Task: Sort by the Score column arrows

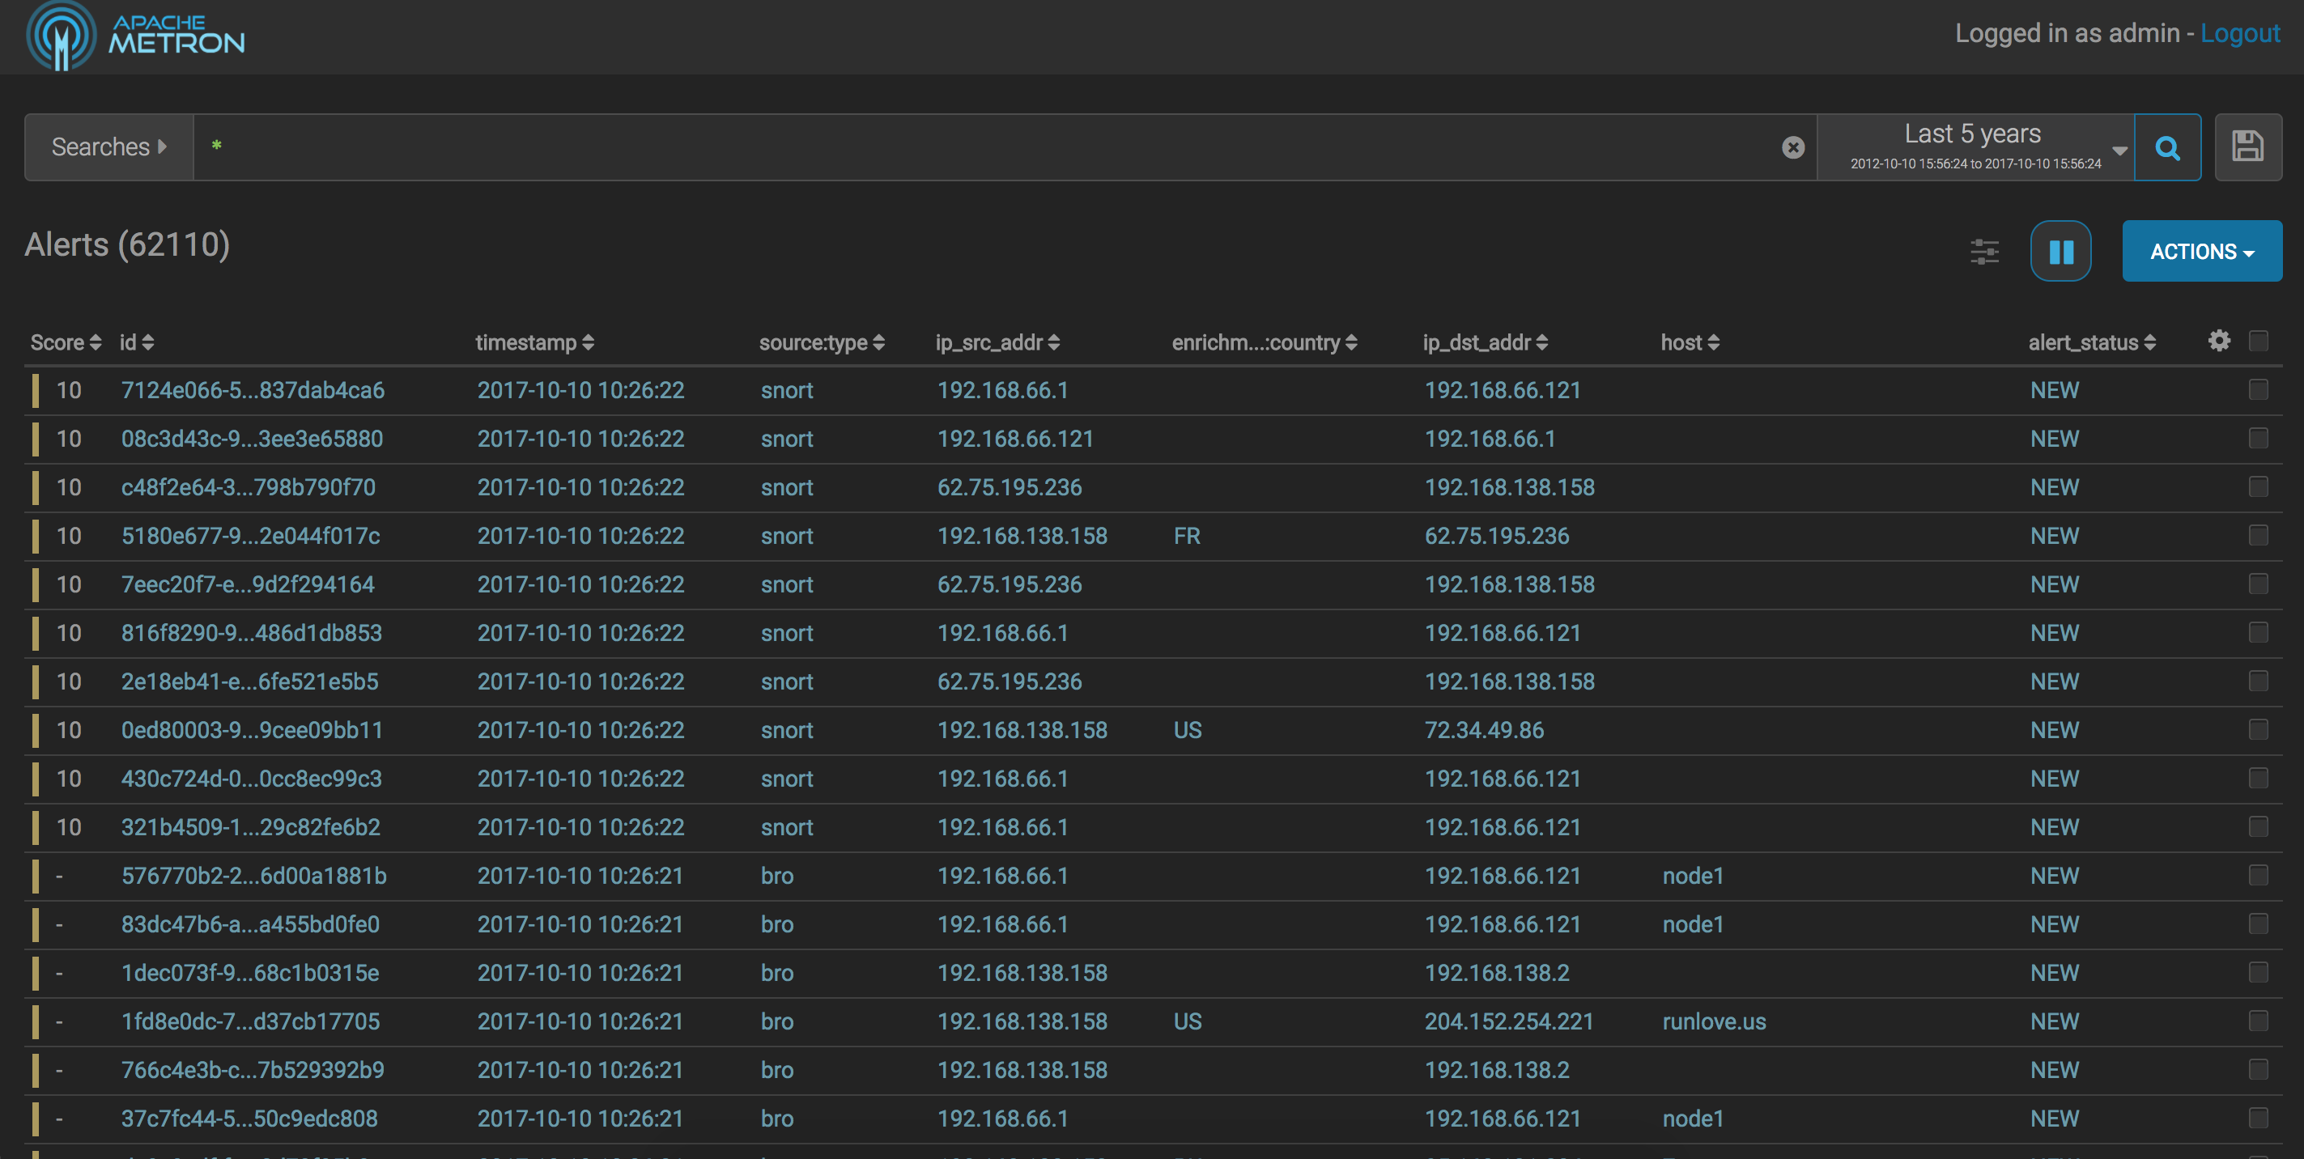Action: 95,342
